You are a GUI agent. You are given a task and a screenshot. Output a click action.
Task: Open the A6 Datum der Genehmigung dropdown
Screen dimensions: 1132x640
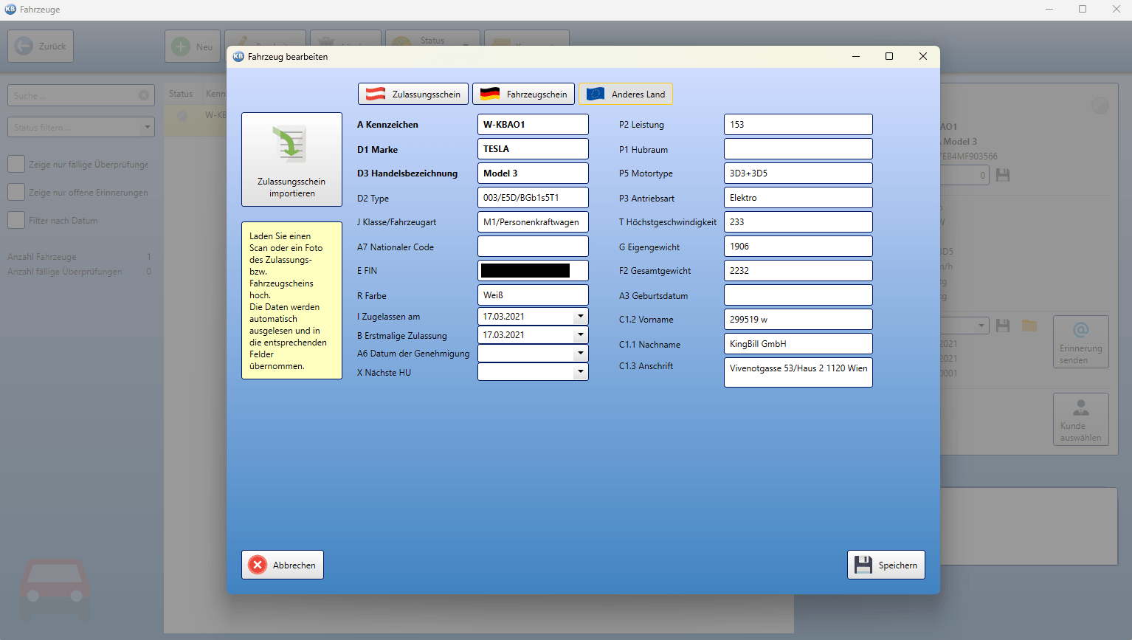[x=581, y=354]
